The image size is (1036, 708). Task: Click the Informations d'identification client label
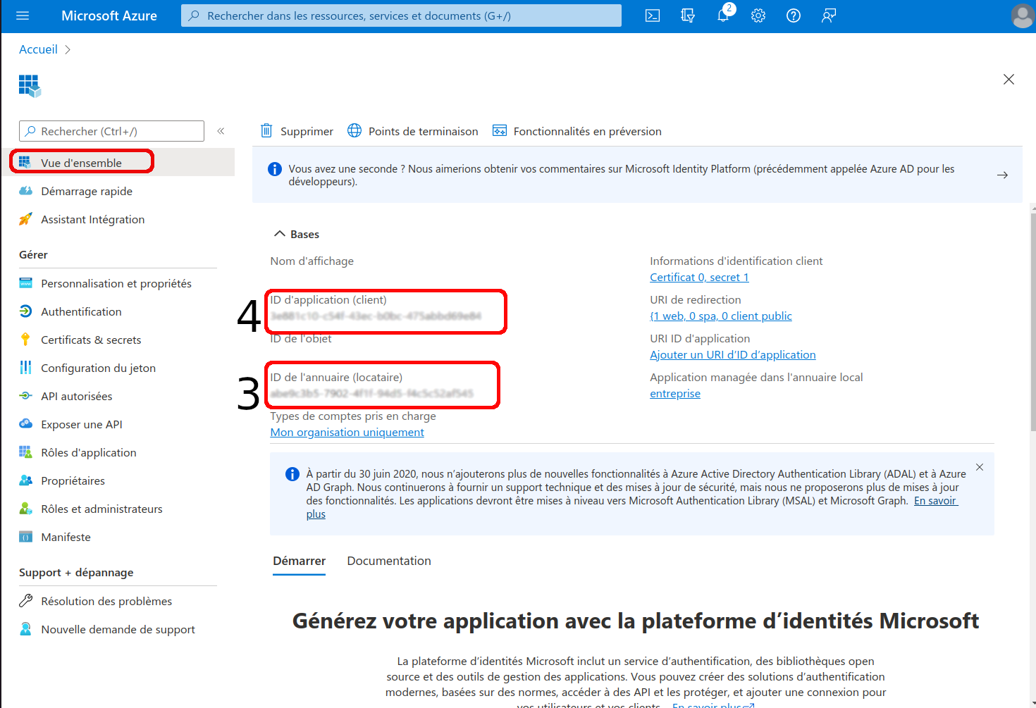(x=736, y=261)
